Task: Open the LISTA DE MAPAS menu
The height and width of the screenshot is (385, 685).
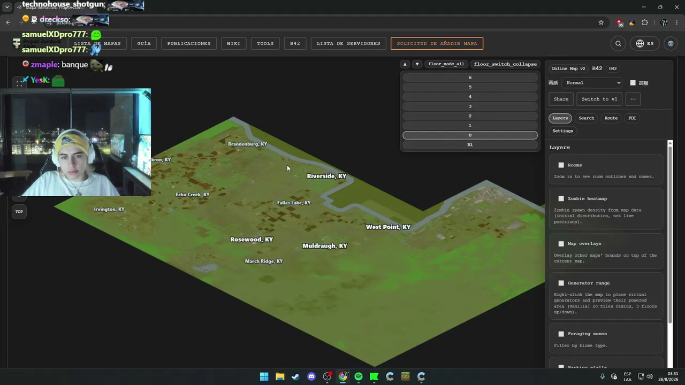Action: point(97,43)
